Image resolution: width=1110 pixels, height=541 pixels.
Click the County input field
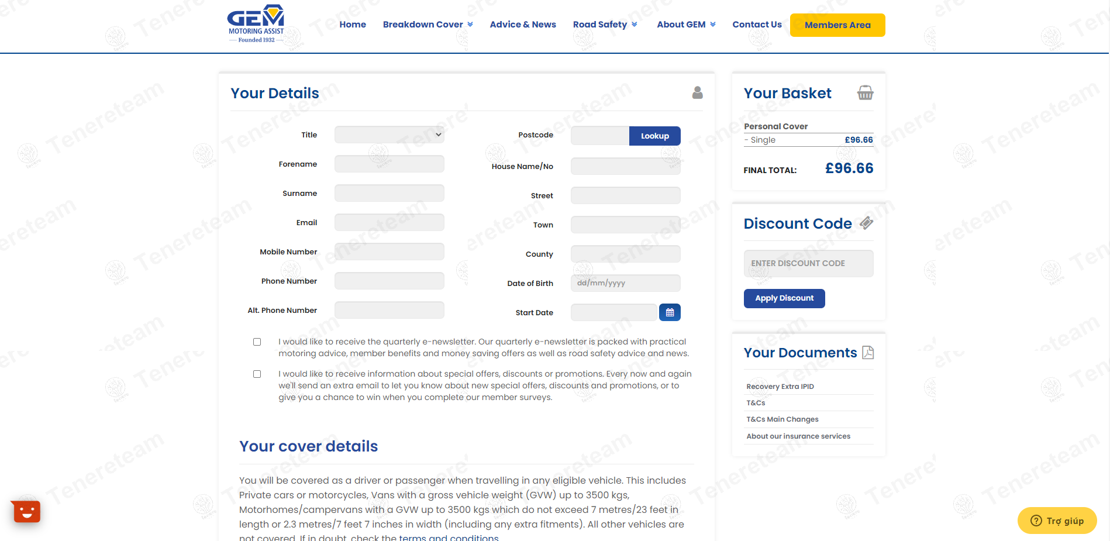coord(626,254)
